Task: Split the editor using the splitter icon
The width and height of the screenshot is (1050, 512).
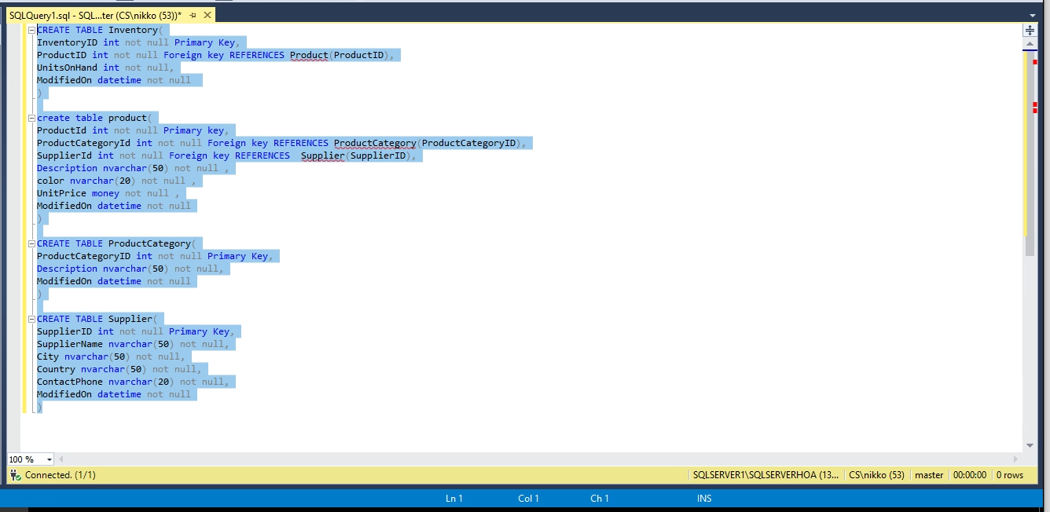Action: (x=1030, y=30)
